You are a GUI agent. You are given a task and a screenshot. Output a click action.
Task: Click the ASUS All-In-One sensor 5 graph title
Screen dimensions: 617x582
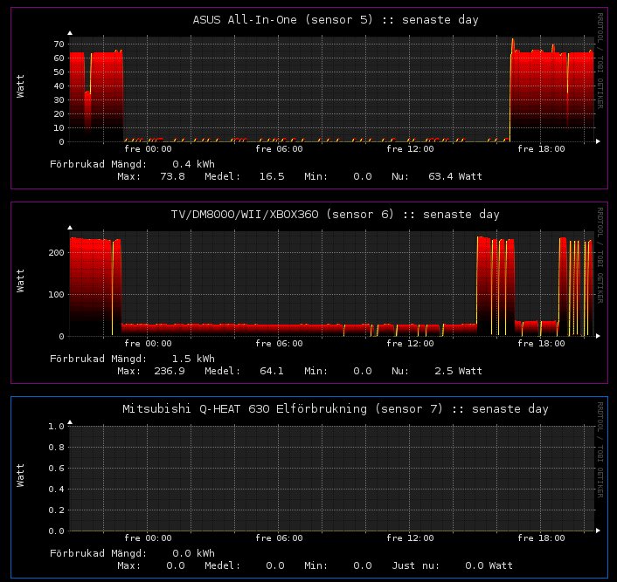click(335, 19)
